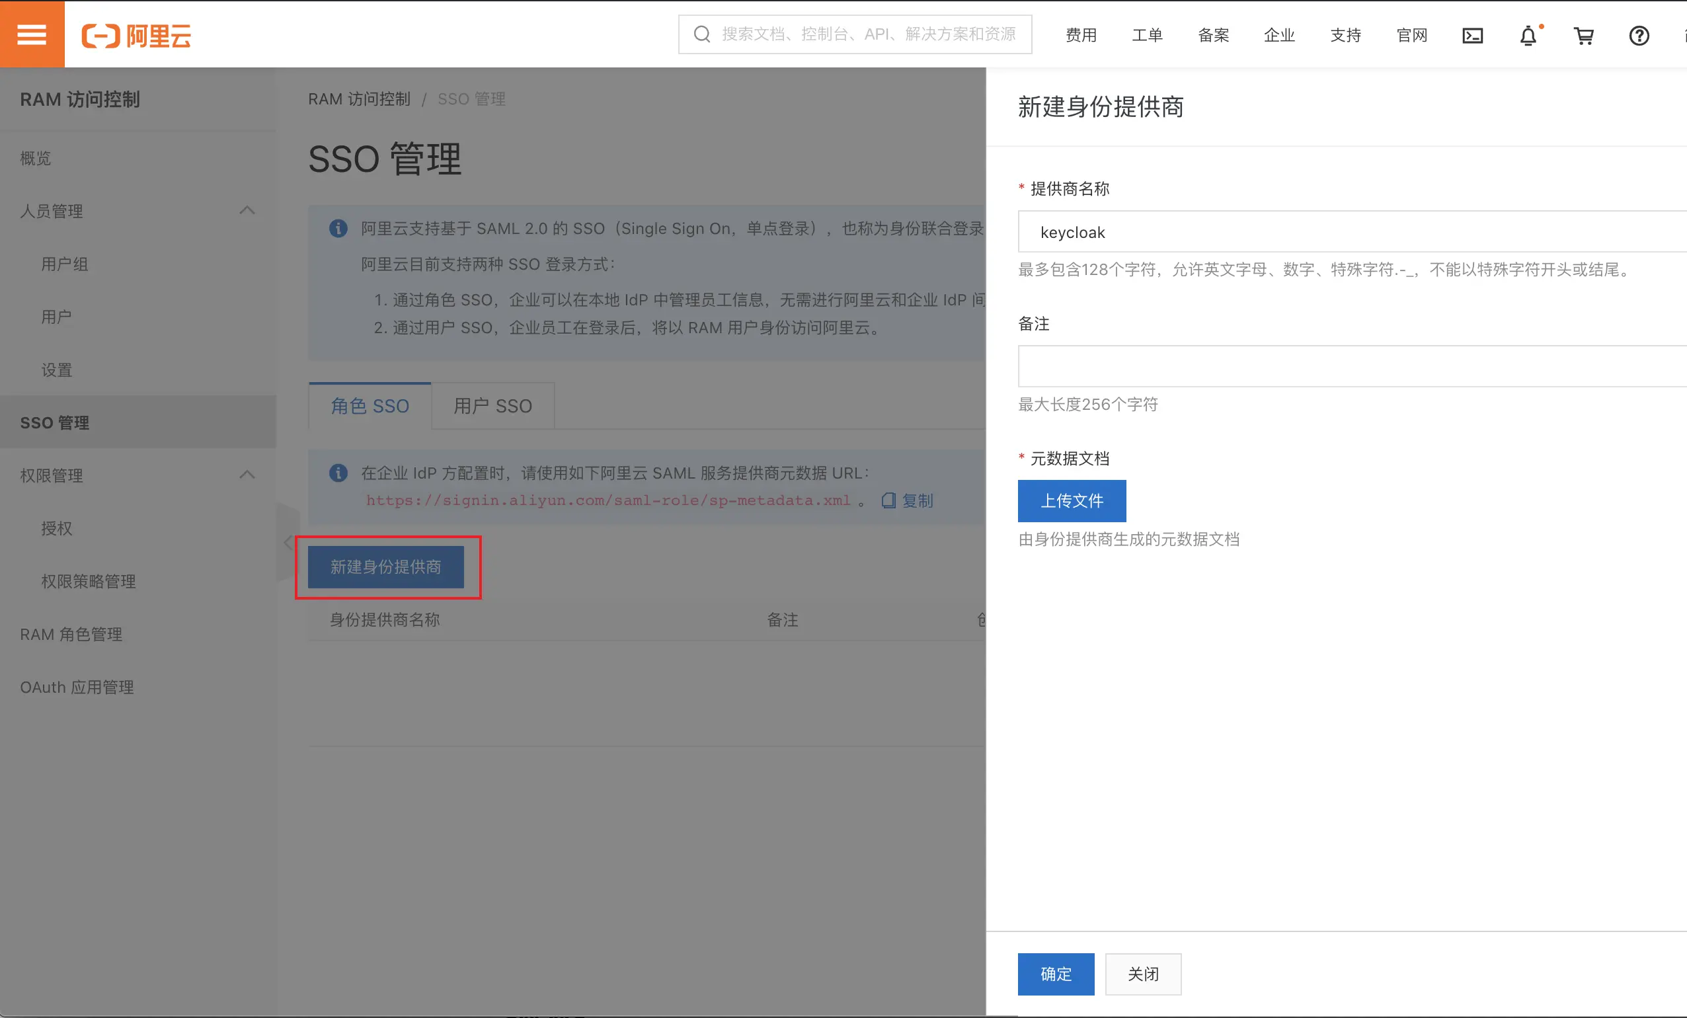Open the 费用 menu item
This screenshot has width=1687, height=1018.
pos(1080,34)
